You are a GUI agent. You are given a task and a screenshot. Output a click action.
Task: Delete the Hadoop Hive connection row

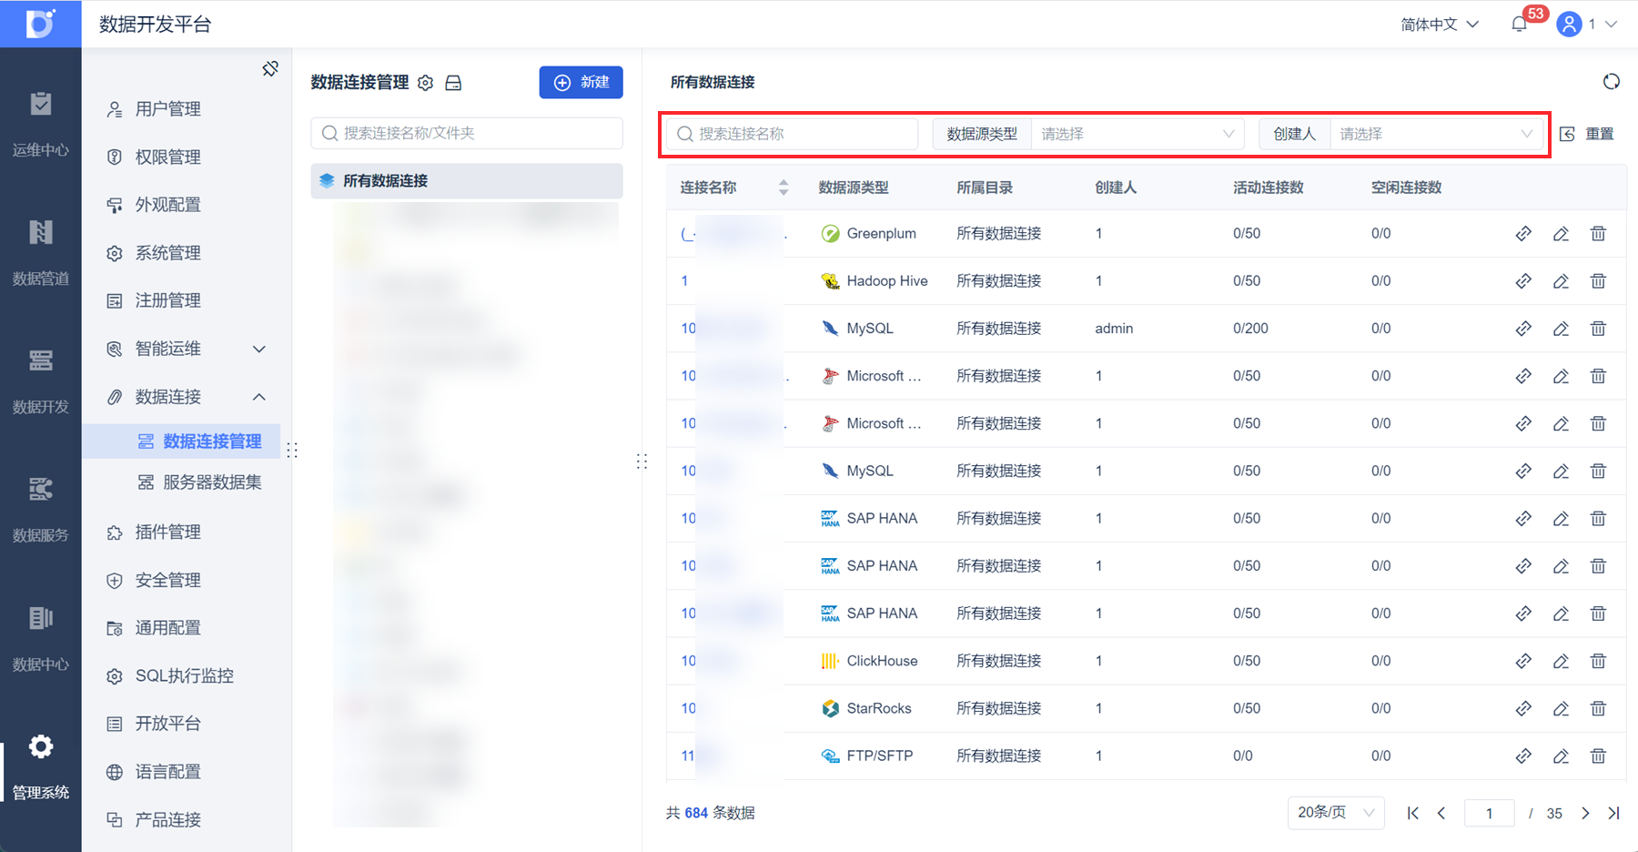point(1598,281)
